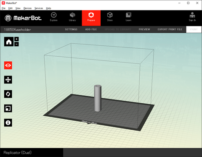Open the Explore tab
This screenshot has width=202, height=157.
(53, 17)
